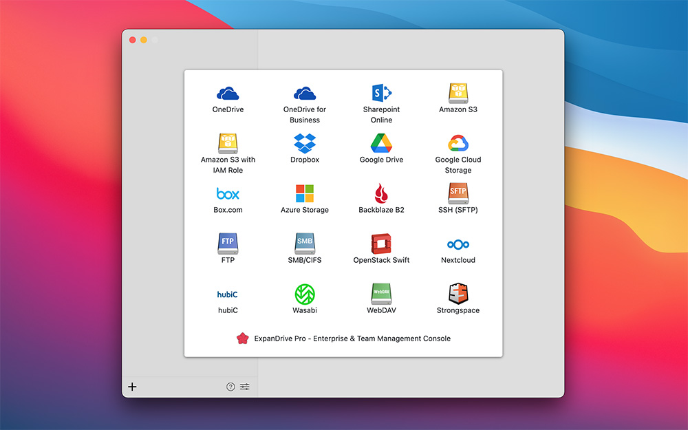This screenshot has height=430, width=688.
Task: Click the "Wasabi" text label
Action: click(305, 310)
